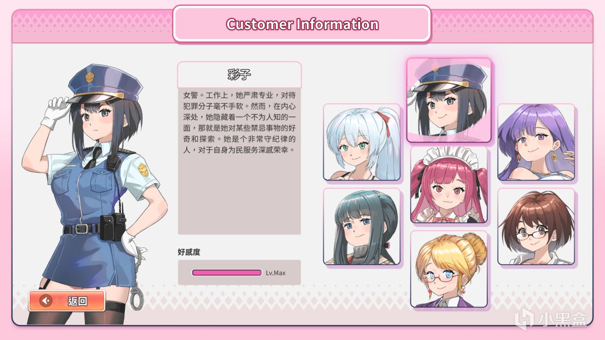This screenshot has height=340, width=605.
Task: Click the Customer Information title banner
Action: (302, 24)
